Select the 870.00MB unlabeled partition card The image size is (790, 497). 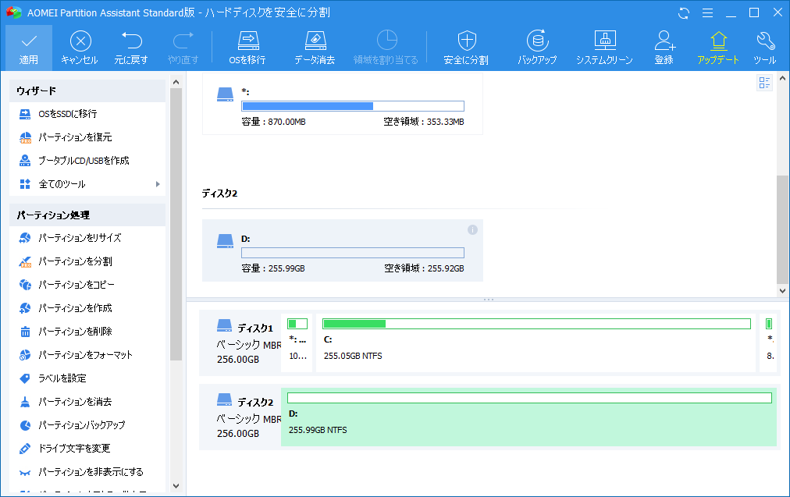343,104
